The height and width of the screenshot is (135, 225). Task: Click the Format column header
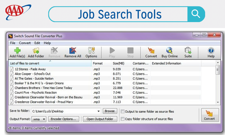tap(101, 63)
